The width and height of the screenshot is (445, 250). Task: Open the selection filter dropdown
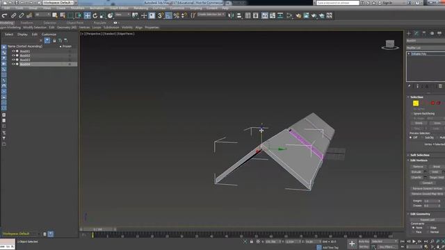pyautogui.click(x=42, y=15)
